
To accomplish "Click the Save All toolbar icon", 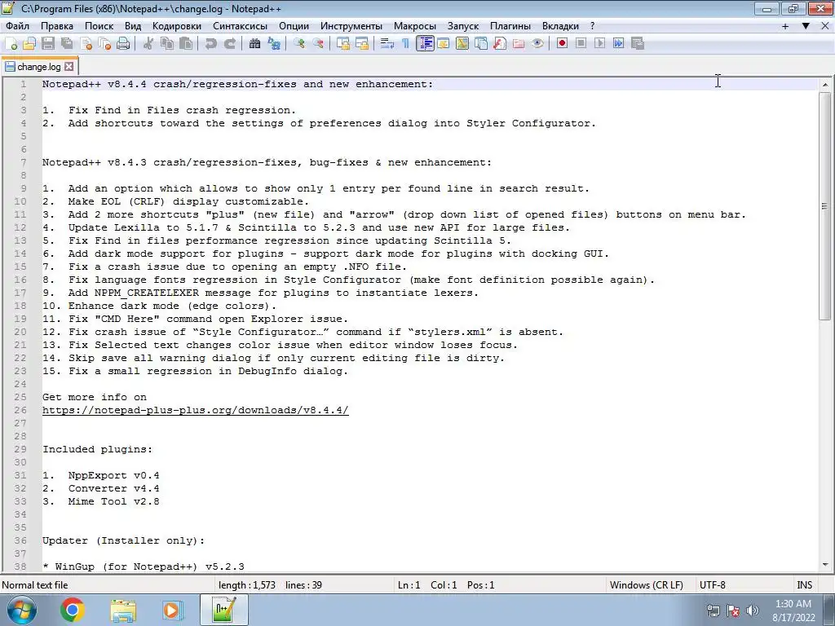I will (67, 44).
